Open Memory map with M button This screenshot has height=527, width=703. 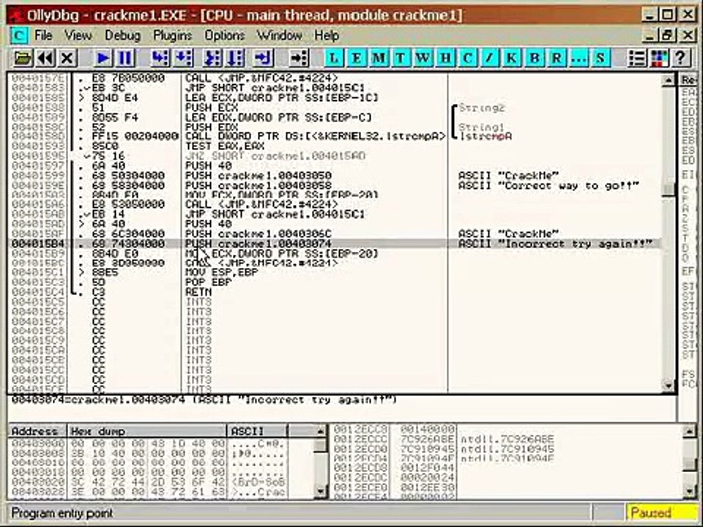[379, 58]
